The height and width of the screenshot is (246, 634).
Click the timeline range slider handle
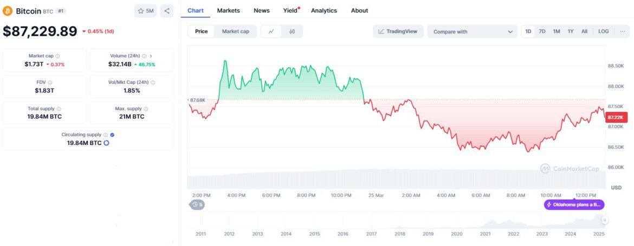coord(605,220)
